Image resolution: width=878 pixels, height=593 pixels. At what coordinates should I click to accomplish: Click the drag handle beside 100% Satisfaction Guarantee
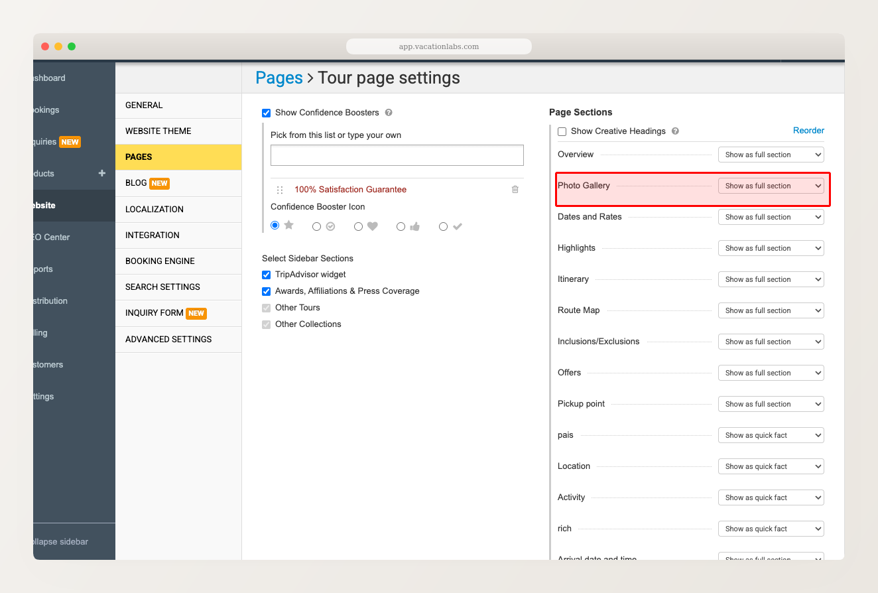tap(279, 189)
